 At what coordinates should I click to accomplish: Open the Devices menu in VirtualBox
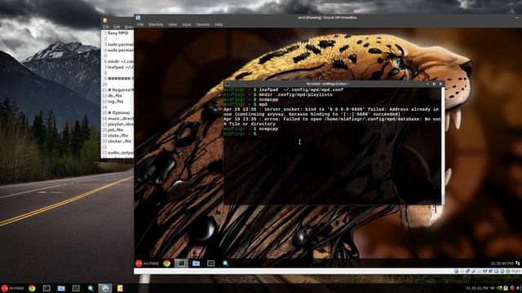[203, 24]
